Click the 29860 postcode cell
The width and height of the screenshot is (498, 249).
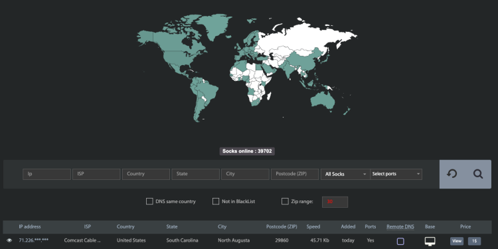(x=282, y=240)
